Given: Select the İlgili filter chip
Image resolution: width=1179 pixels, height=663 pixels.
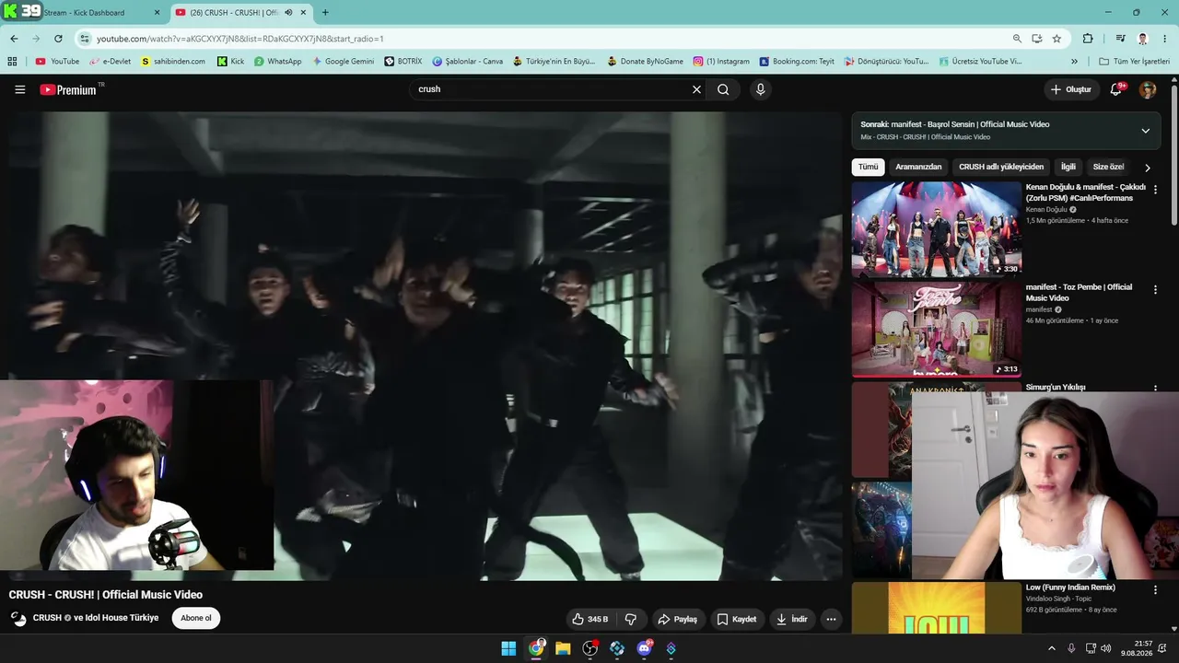Looking at the screenshot, I should point(1068,167).
